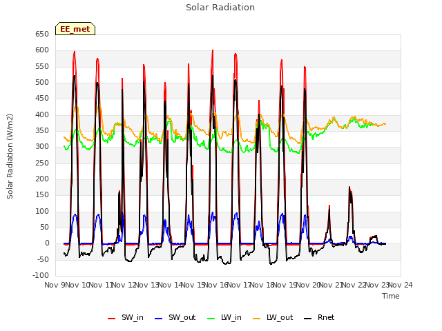The height and width of the screenshot is (331, 442).
Task: Click the green LW_in legend color marker
Action: (x=211, y=319)
